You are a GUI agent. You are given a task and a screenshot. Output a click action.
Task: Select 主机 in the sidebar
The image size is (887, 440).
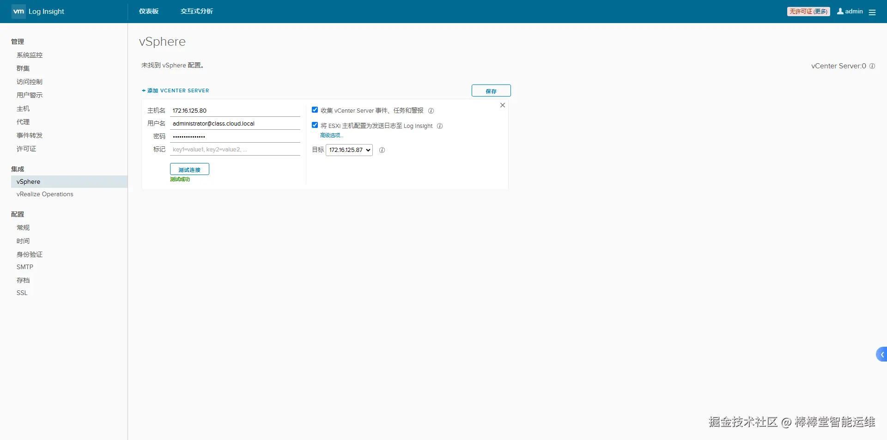(23, 108)
